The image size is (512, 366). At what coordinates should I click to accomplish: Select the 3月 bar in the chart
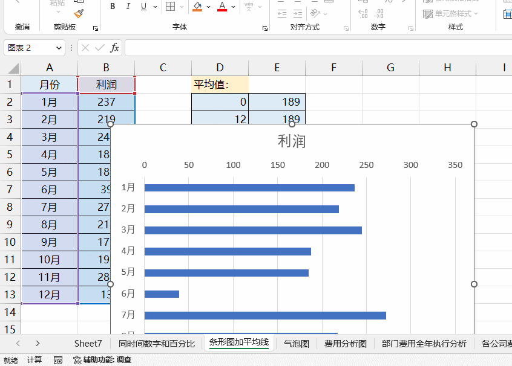pyautogui.click(x=253, y=231)
